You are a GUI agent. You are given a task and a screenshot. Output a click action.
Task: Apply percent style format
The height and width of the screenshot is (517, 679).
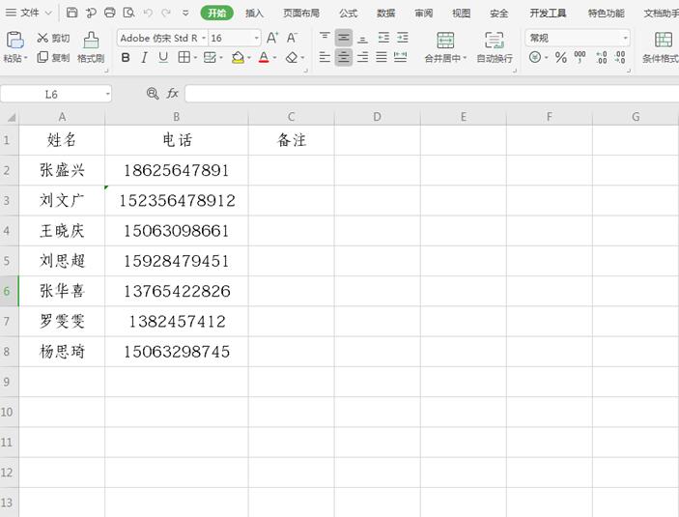click(x=561, y=57)
